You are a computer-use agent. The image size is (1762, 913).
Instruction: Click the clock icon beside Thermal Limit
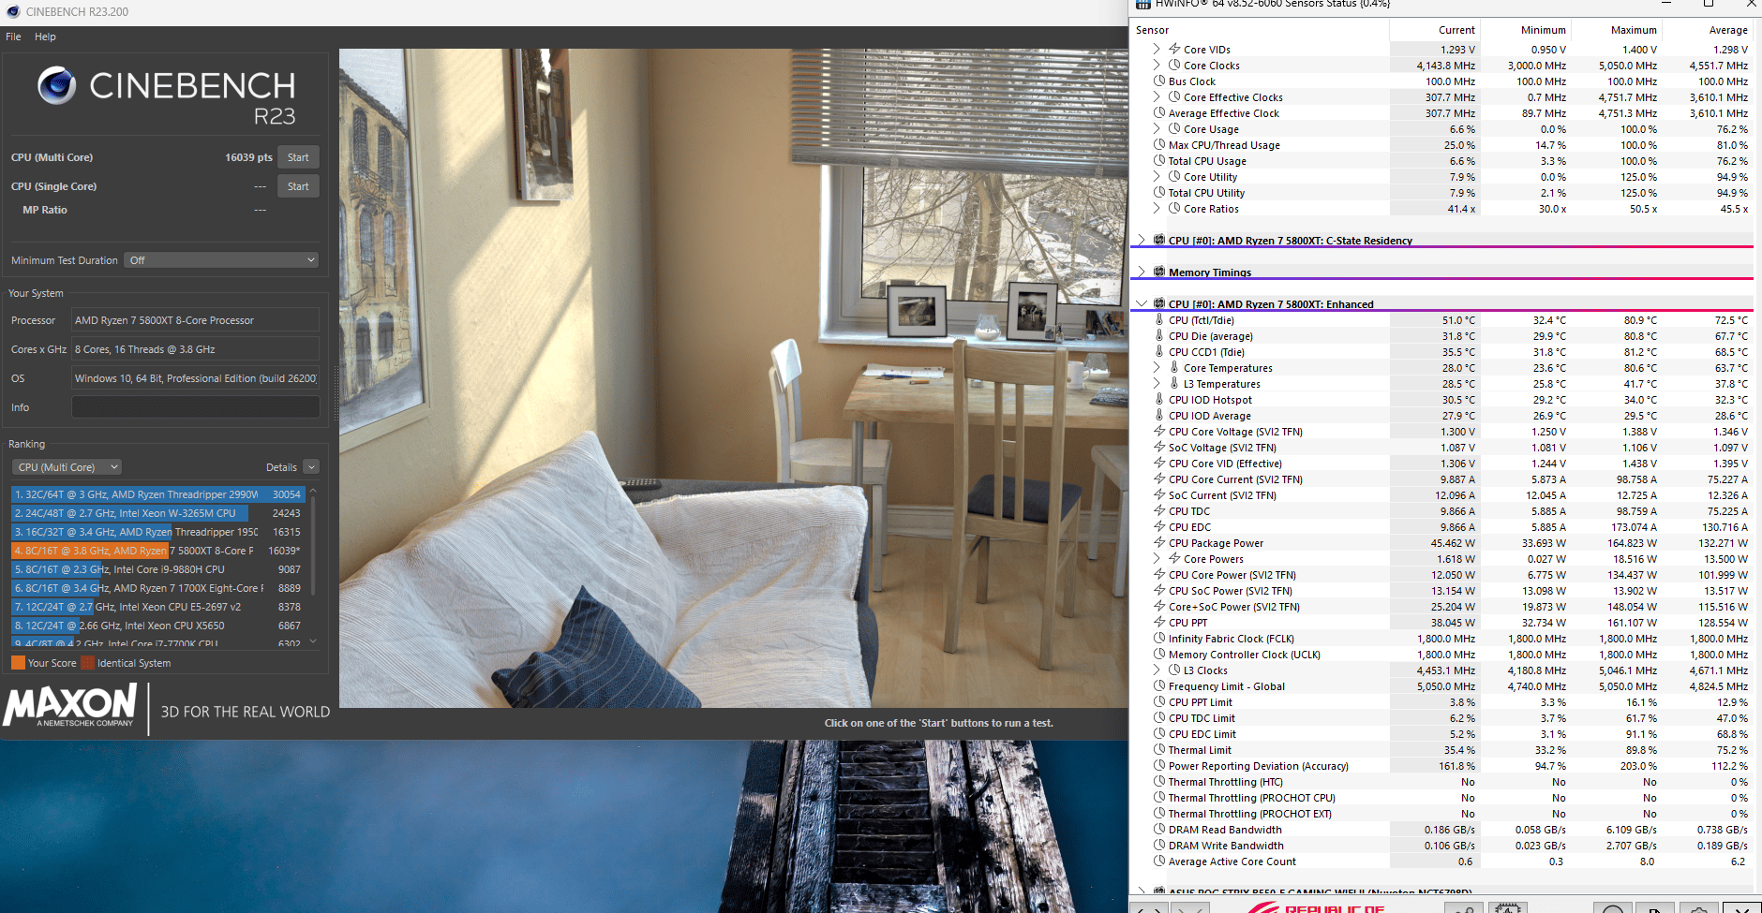(1159, 750)
